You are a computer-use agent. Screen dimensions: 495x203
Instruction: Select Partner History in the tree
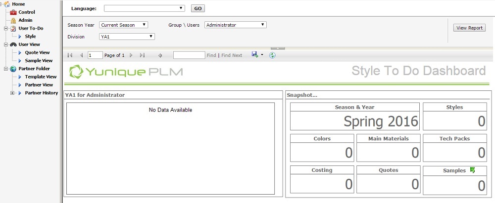pos(42,93)
